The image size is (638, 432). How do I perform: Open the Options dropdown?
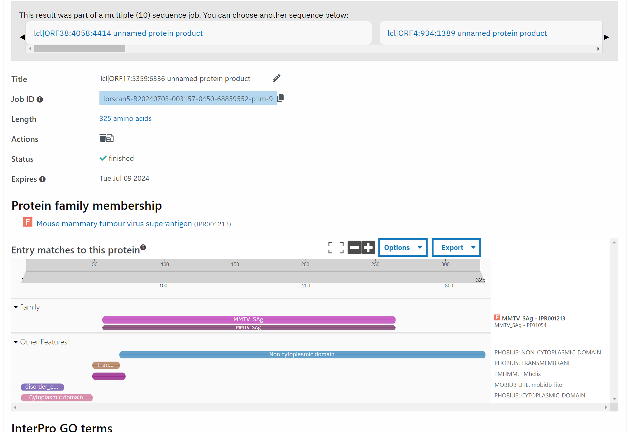(403, 247)
